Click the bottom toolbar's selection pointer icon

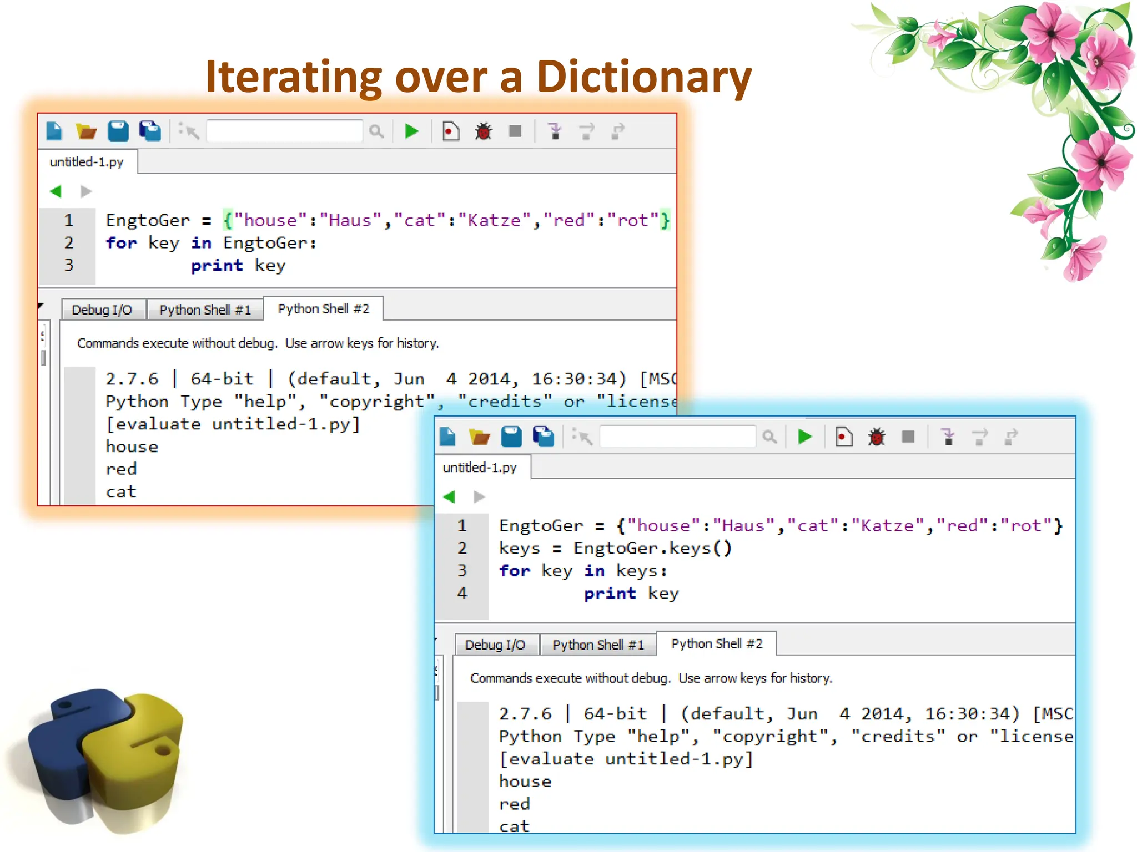pos(582,437)
